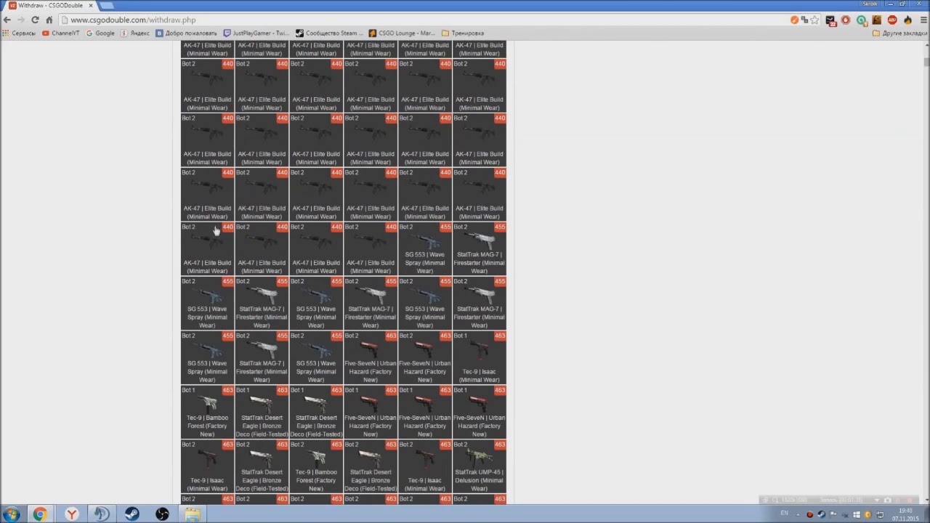Select Bot 2 Tec-9 Bamboo Forest item
The image size is (930, 523).
tap(316, 466)
